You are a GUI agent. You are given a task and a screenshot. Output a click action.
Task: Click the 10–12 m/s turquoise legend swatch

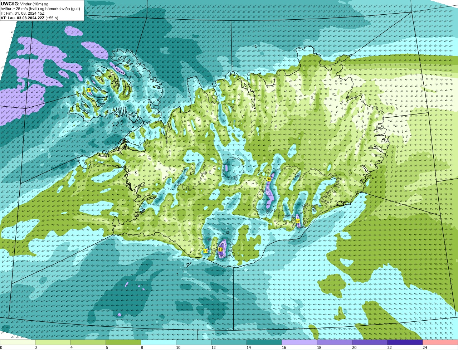(194, 342)
